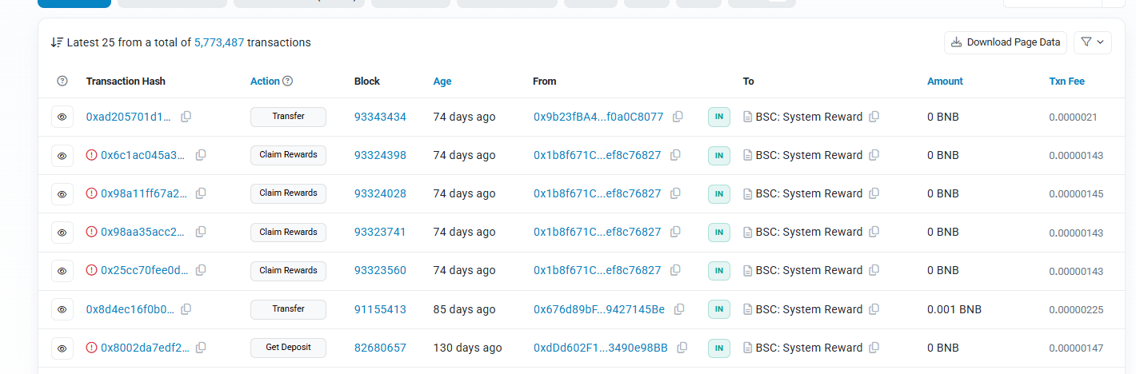Click Transfer action badge in block 93343434 row
Image resolution: width=1136 pixels, height=374 pixels.
[x=288, y=117]
